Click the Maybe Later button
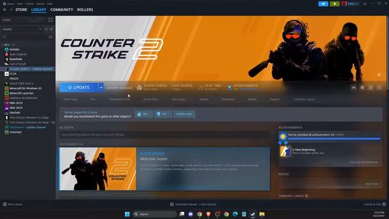This screenshot has width=389, height=219. 184,114
